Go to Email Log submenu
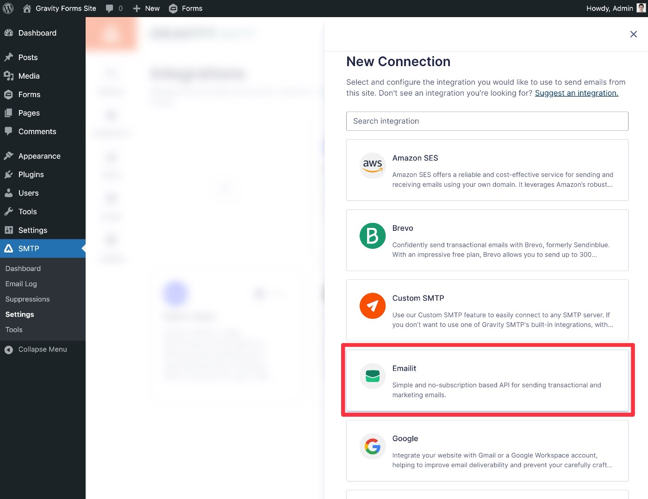 pos(21,284)
